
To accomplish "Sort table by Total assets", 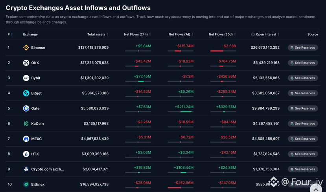I will (107, 35).
